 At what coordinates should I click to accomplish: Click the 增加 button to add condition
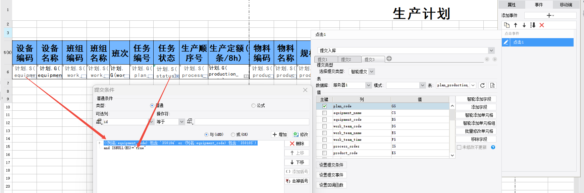[x=280, y=134]
